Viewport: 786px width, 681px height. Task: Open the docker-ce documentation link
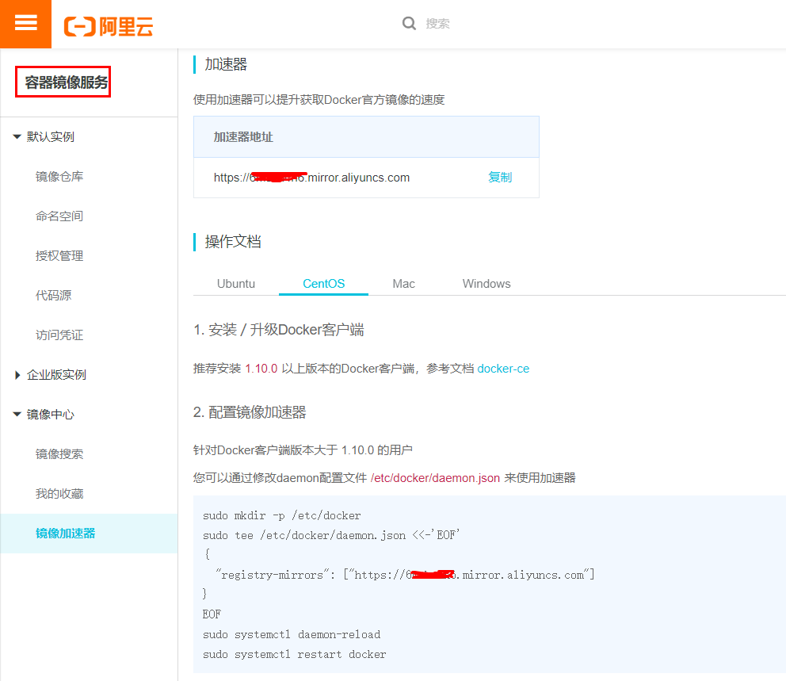503,369
